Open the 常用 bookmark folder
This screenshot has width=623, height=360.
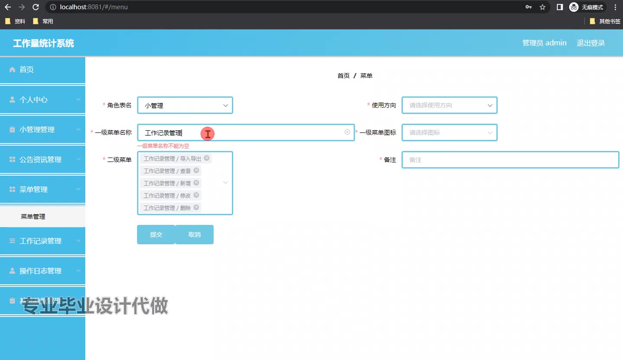click(43, 21)
